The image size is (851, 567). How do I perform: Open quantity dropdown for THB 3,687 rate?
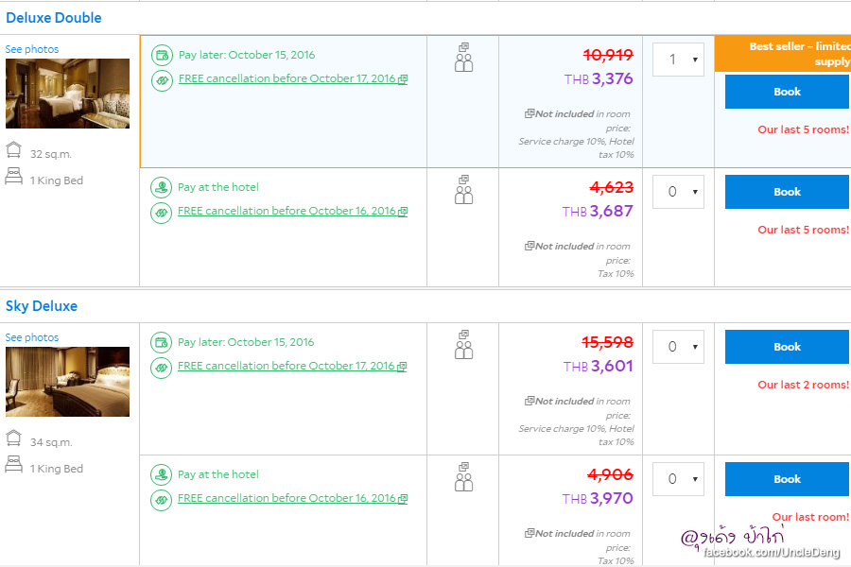pyautogui.click(x=678, y=192)
